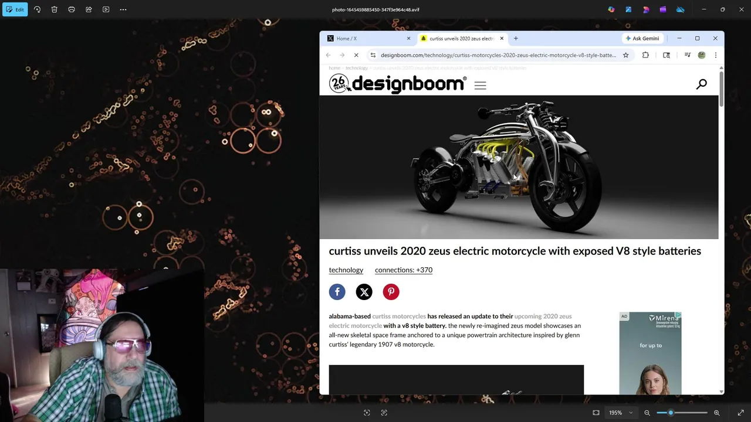Zoom out using minus magnifier
This screenshot has height=422, width=751.
647,413
